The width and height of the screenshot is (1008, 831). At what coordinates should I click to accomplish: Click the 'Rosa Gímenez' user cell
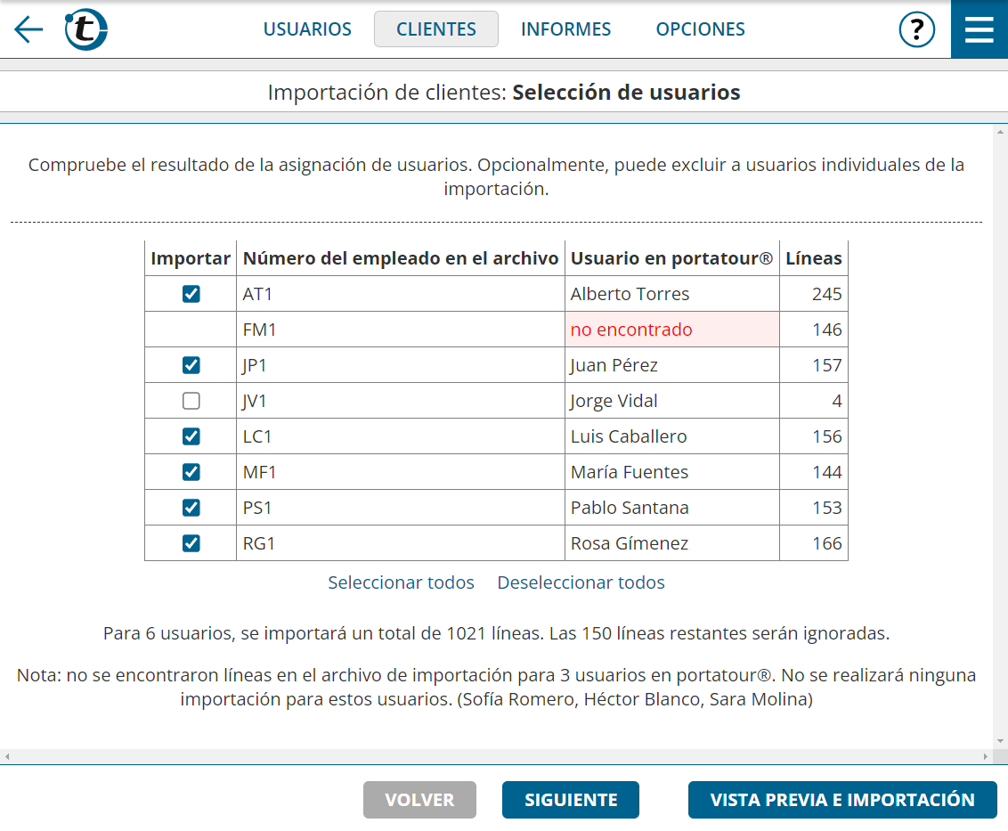coord(671,543)
